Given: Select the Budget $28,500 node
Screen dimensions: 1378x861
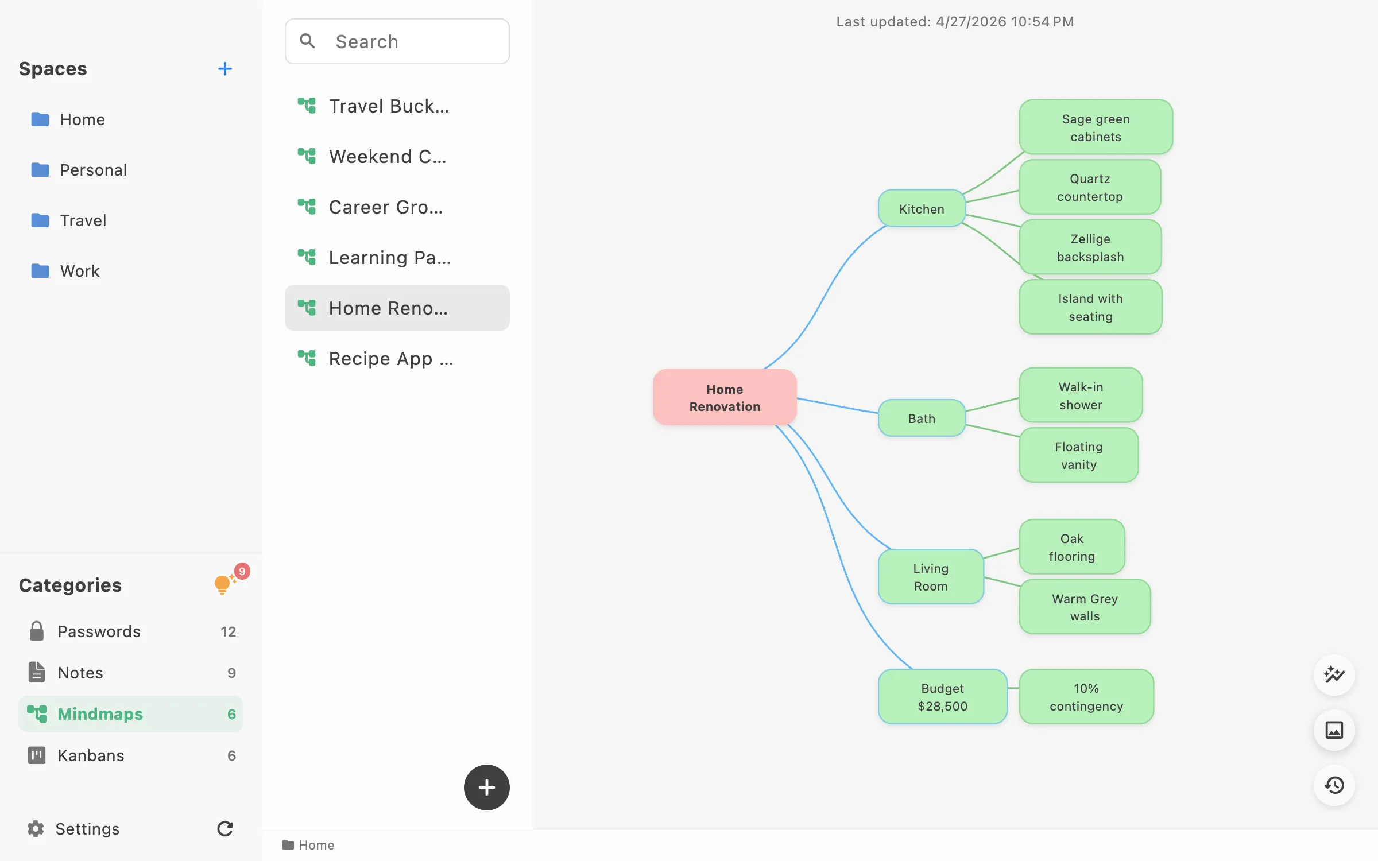Looking at the screenshot, I should pyautogui.click(x=943, y=697).
